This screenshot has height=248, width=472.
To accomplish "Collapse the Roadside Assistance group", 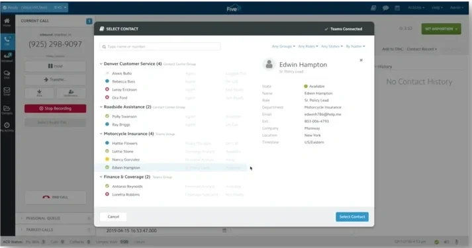I will (101, 106).
